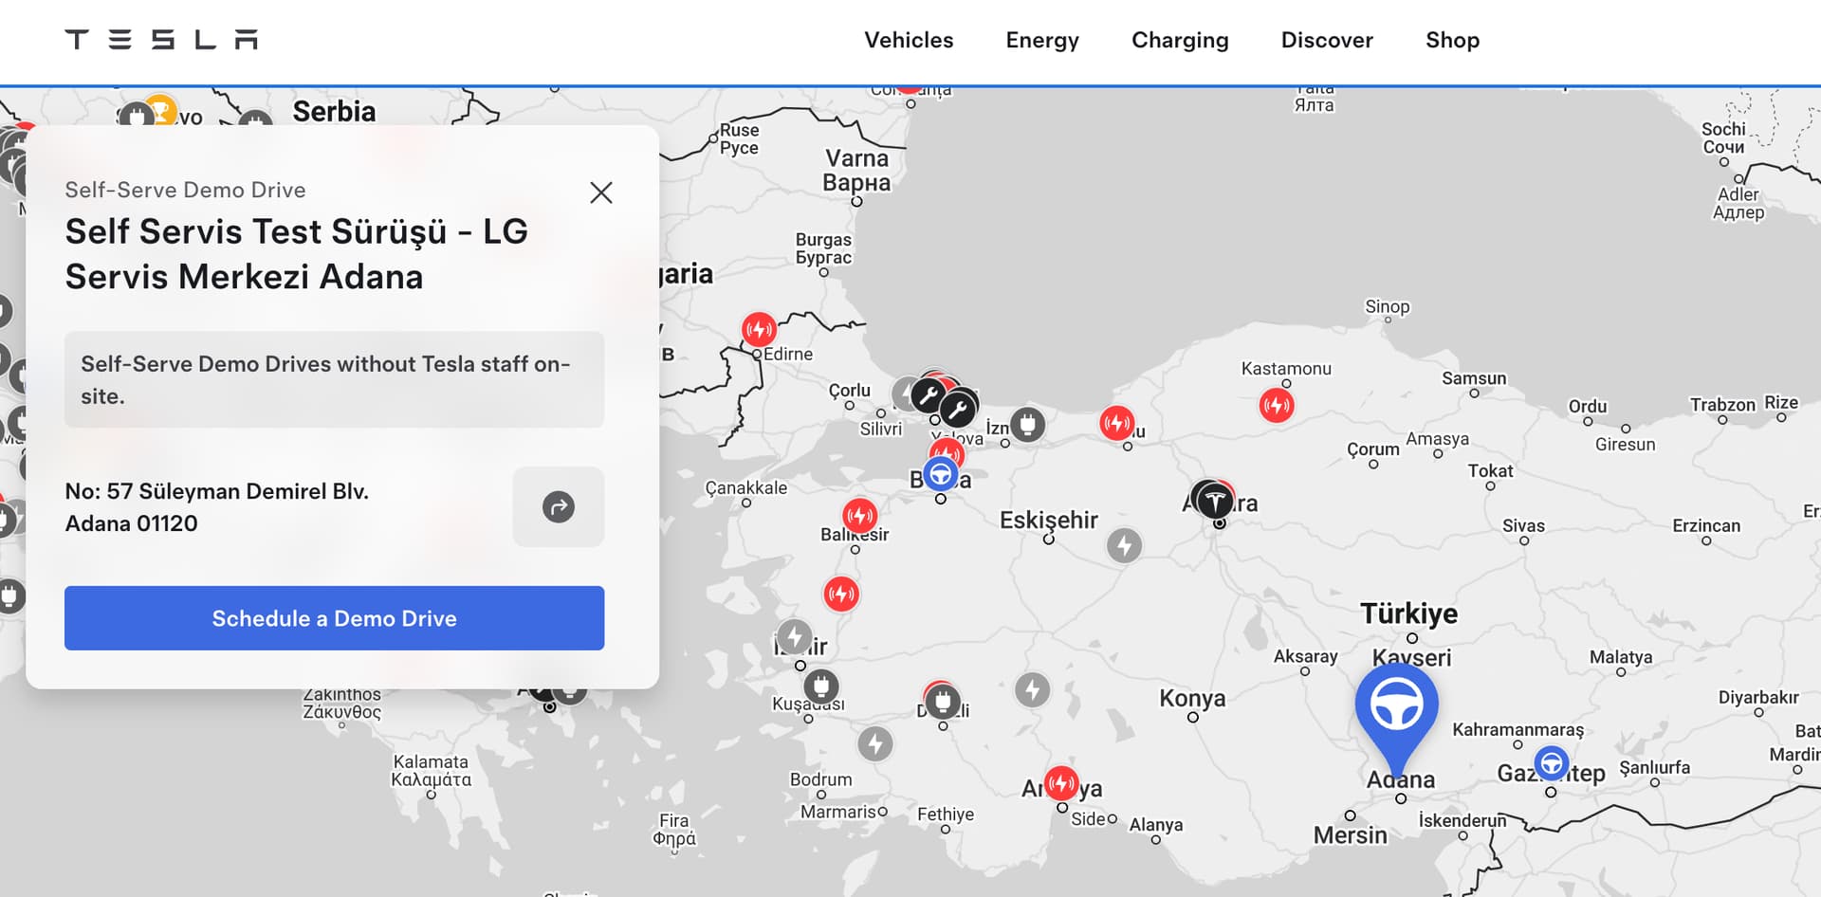The height and width of the screenshot is (897, 1821).
Task: Select the gray charger marker northwest of Konya
Action: coord(1033,689)
